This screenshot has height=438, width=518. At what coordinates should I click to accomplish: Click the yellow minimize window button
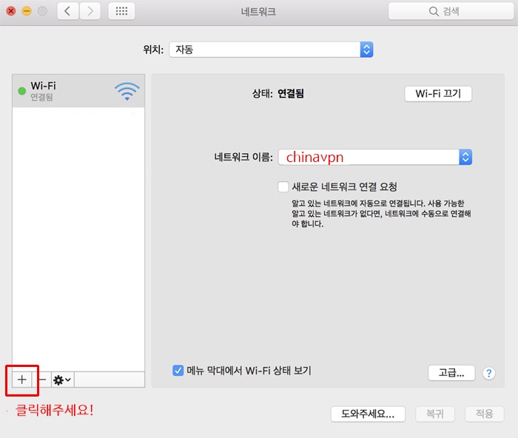click(26, 12)
